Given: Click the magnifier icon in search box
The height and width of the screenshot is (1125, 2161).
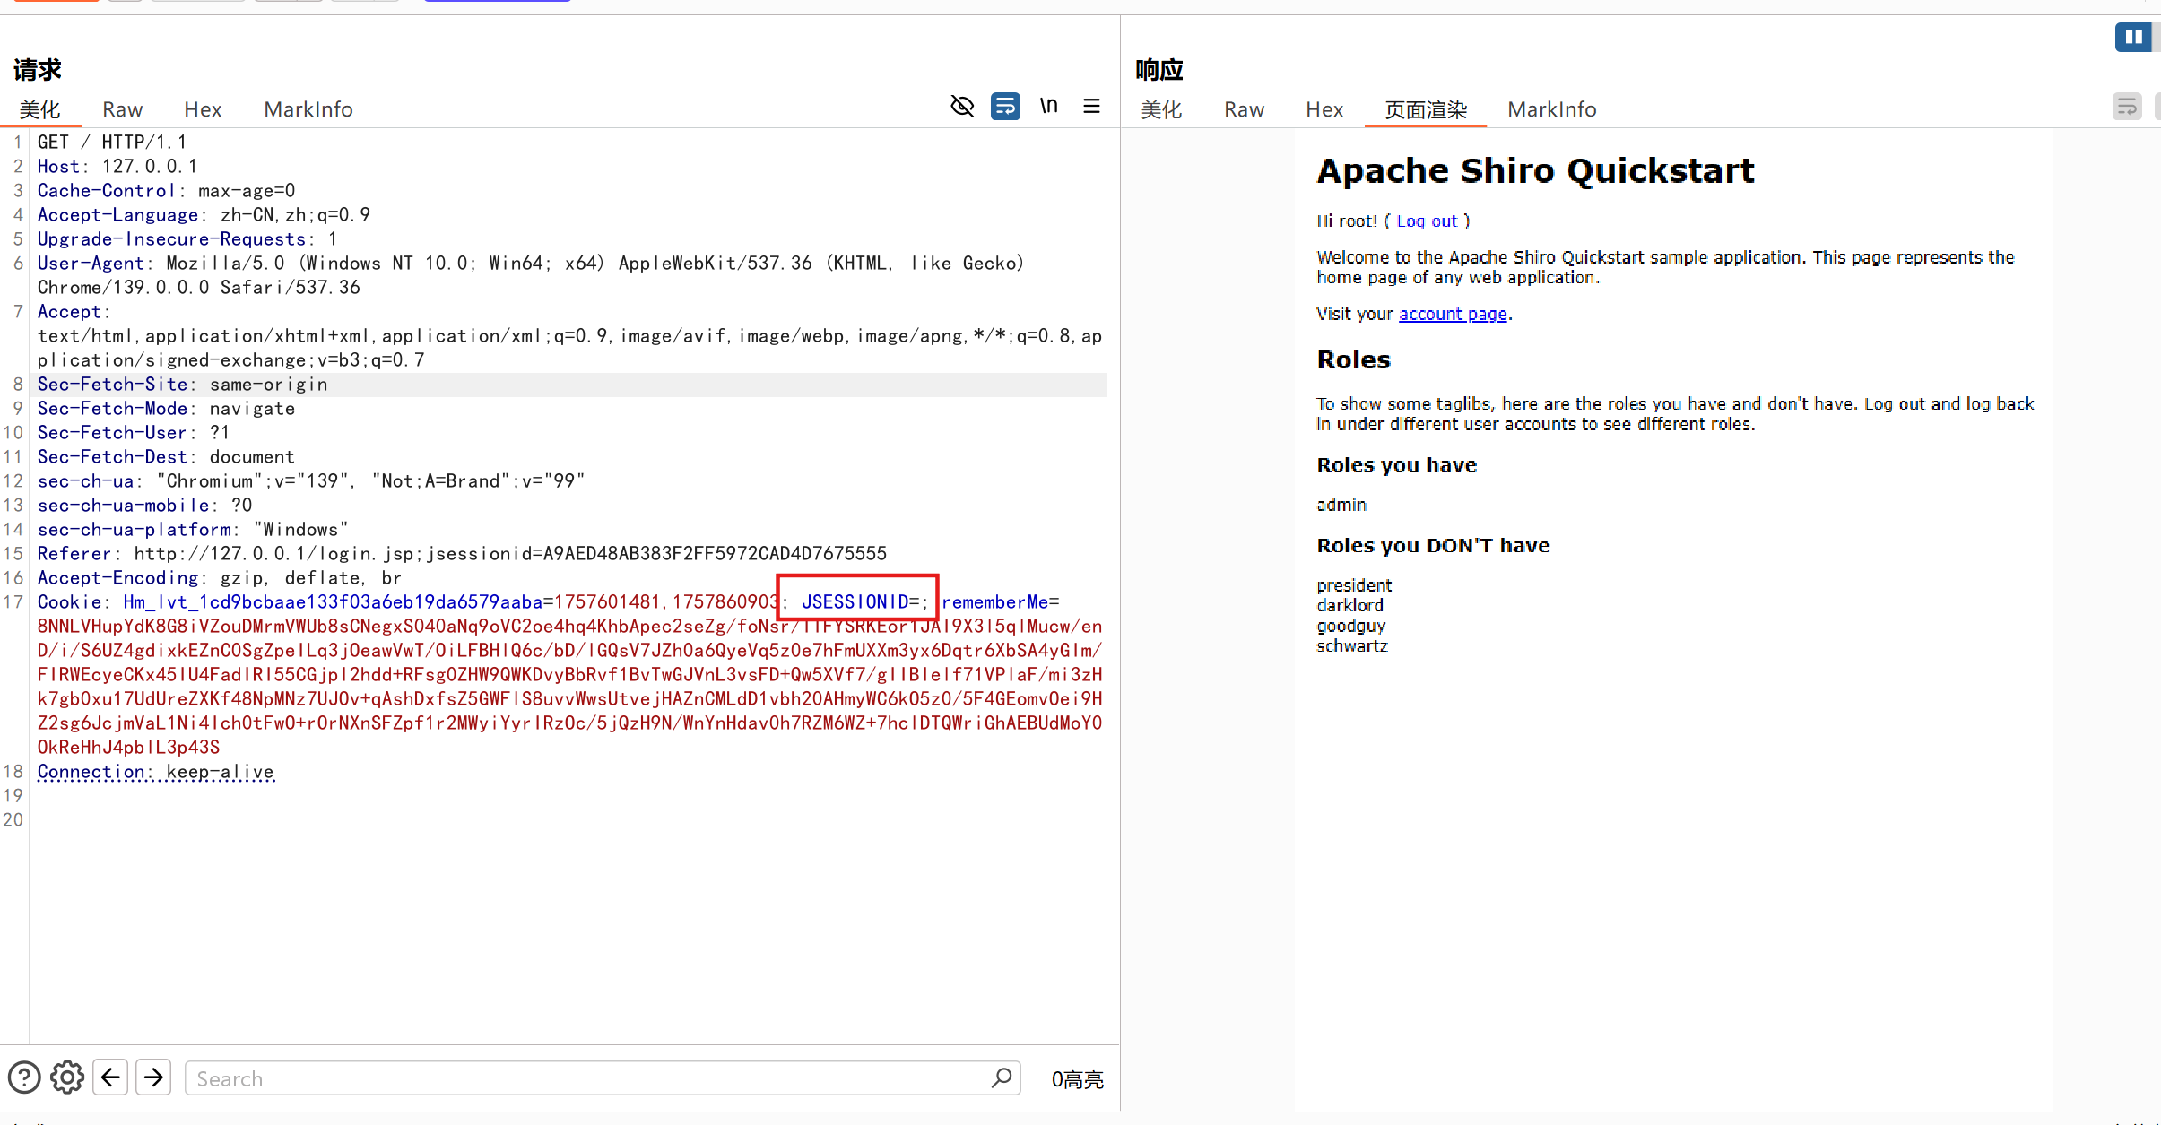Looking at the screenshot, I should [1002, 1077].
